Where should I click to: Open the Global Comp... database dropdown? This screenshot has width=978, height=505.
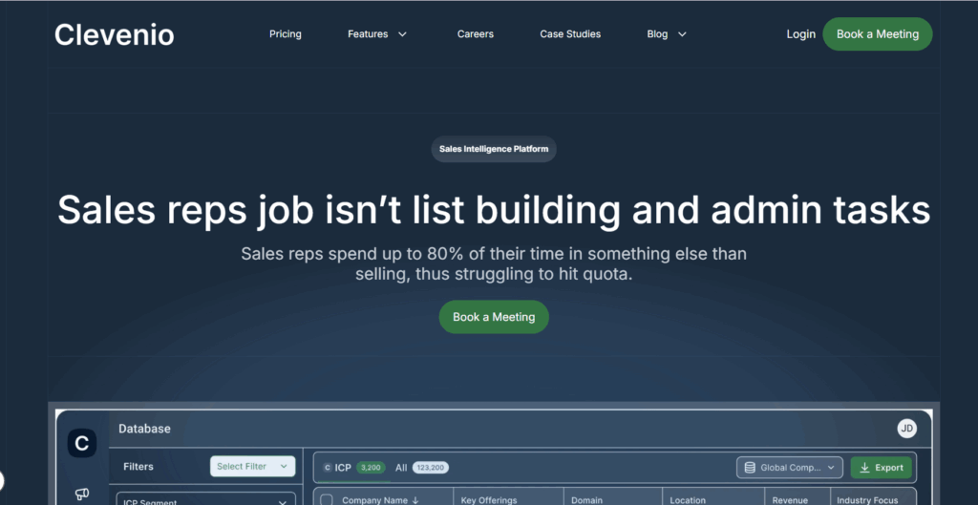tap(790, 468)
